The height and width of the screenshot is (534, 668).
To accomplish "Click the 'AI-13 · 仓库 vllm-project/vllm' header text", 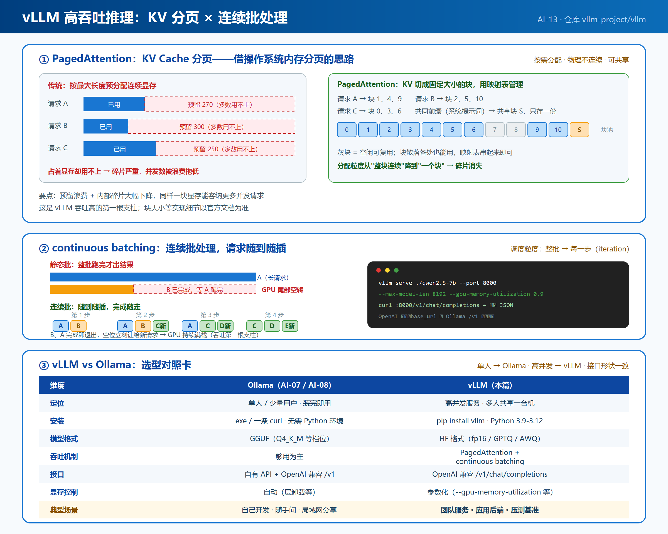I will coord(591,19).
